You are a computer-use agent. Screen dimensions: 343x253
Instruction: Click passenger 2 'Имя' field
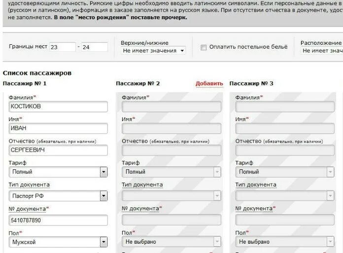(x=171, y=128)
